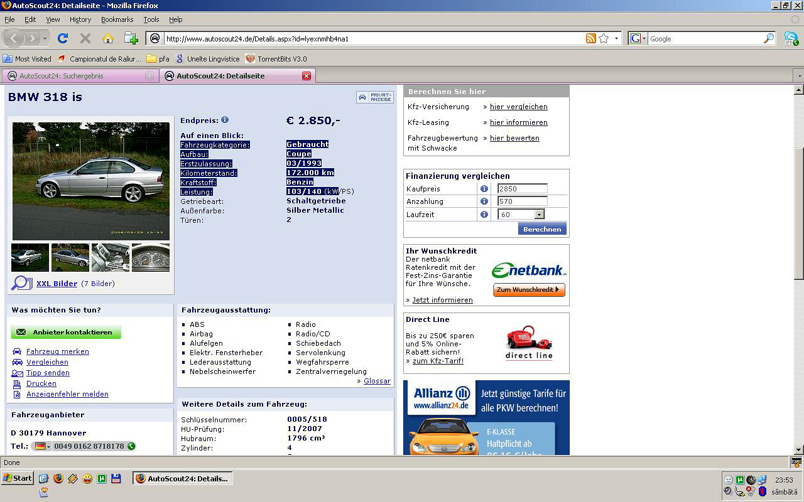
Task: Click the info icon next to Endpreis
Action: (x=225, y=120)
